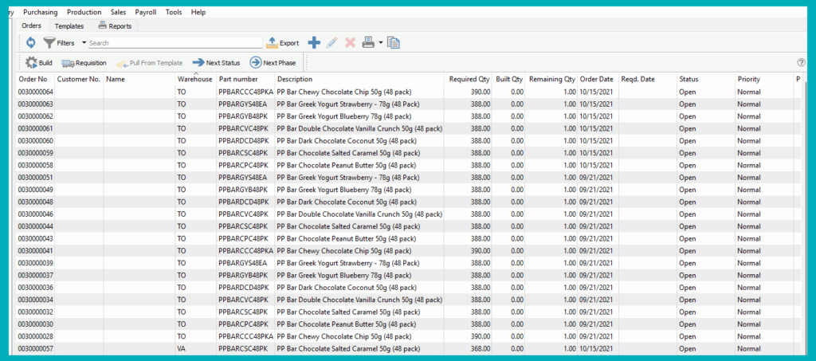Sort by Order Date column header
The height and width of the screenshot is (361, 816).
[598, 80]
